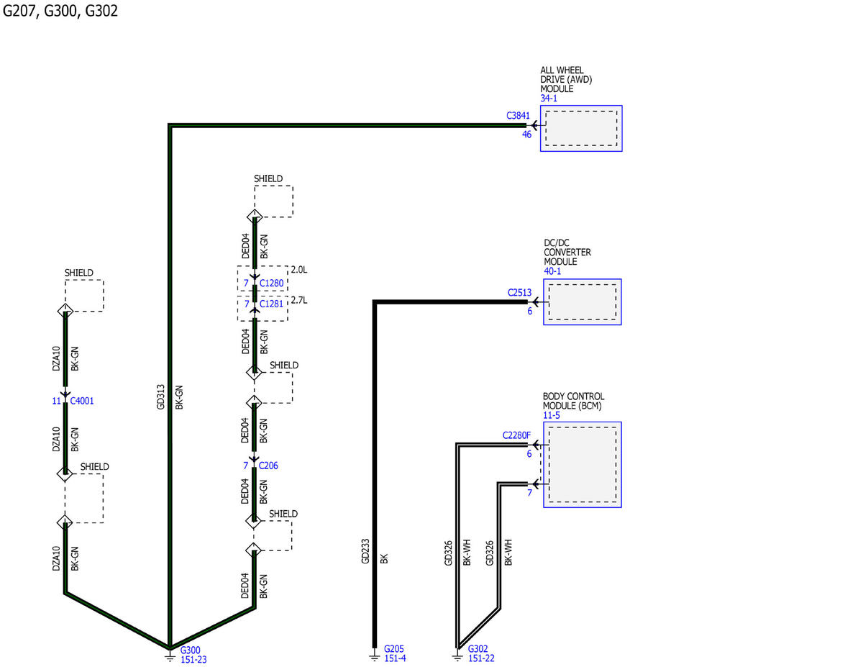This screenshot has height=667, width=863.
Task: Open the C3841 connector link
Action: click(x=518, y=115)
